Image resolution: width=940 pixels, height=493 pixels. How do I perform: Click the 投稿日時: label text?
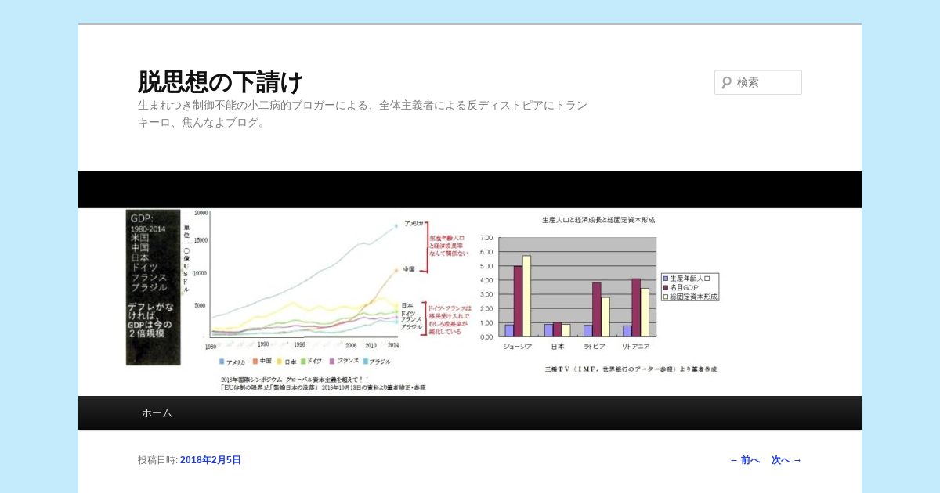[x=157, y=460]
